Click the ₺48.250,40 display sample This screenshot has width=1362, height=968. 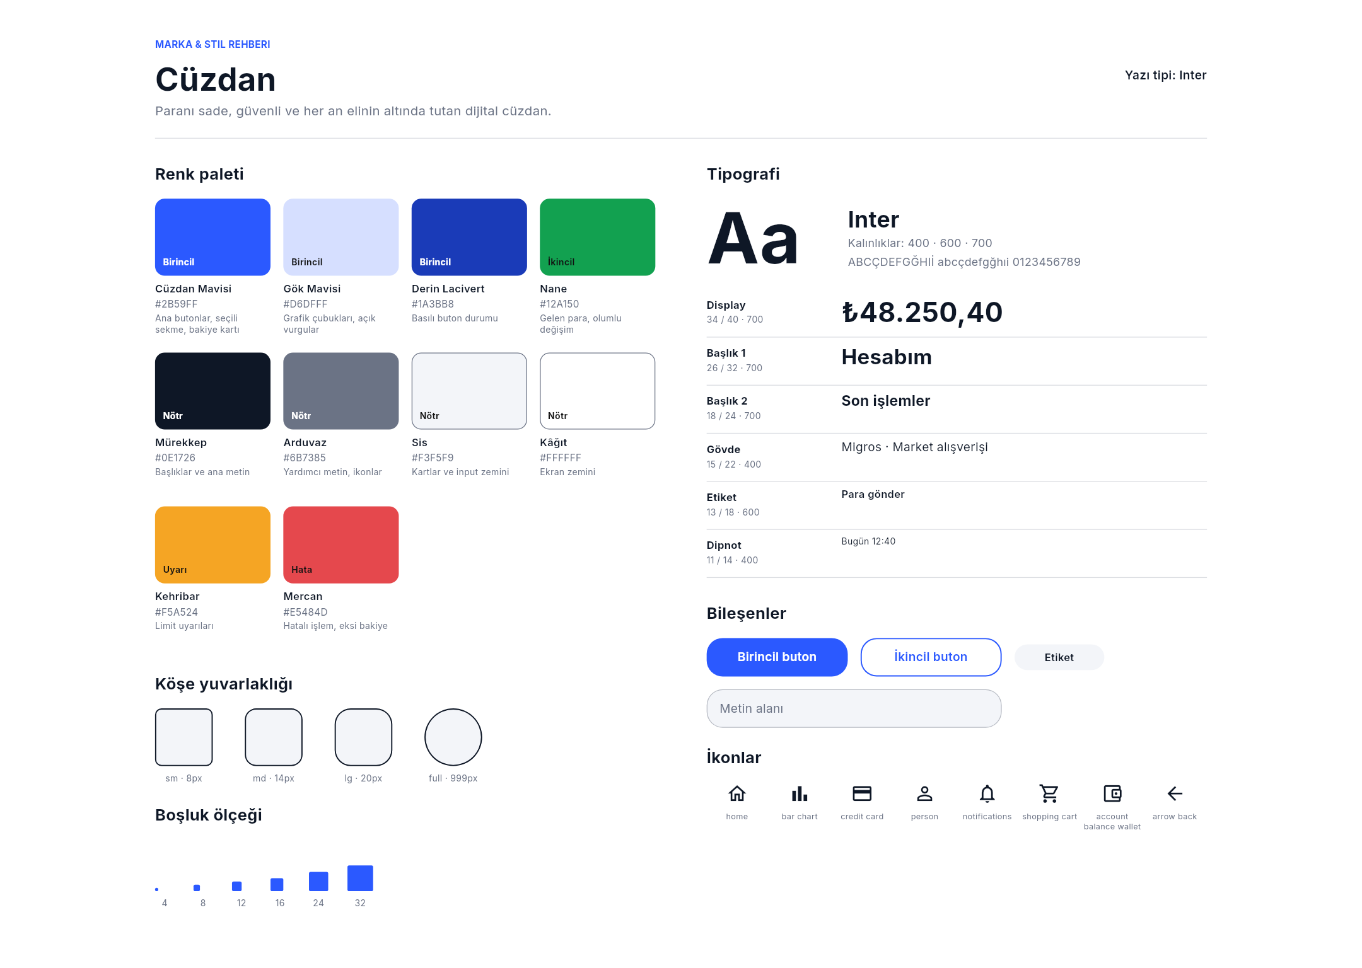click(x=922, y=313)
